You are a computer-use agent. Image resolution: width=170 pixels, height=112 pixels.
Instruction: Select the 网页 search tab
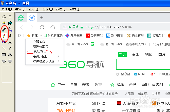[122, 54]
